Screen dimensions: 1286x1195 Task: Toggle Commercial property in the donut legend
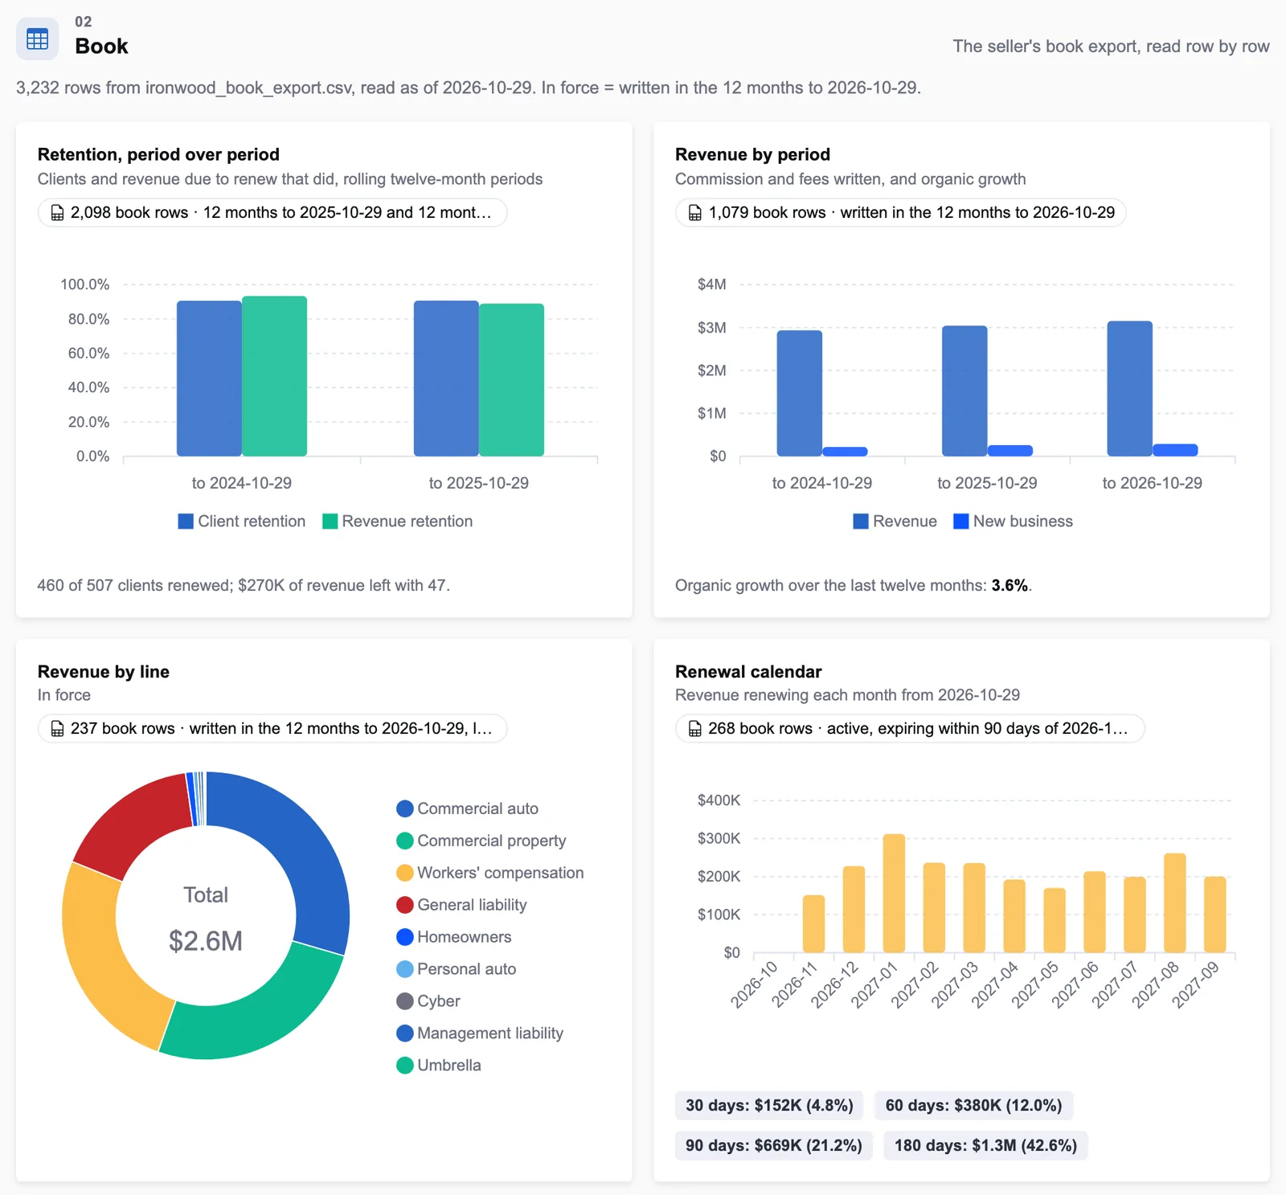[x=481, y=841]
